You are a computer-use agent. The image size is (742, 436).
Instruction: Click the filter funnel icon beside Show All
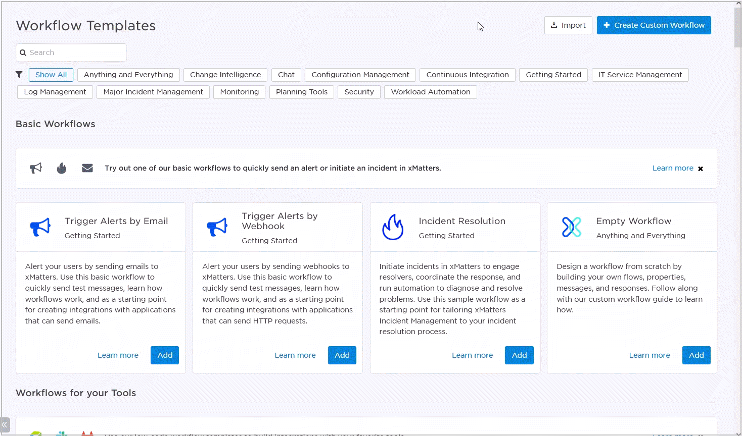pyautogui.click(x=19, y=75)
